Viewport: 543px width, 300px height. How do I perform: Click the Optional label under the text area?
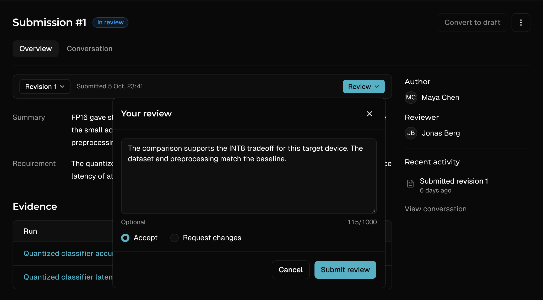pos(133,222)
